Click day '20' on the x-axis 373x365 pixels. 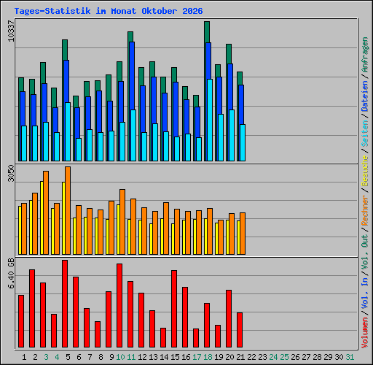coord(229,357)
